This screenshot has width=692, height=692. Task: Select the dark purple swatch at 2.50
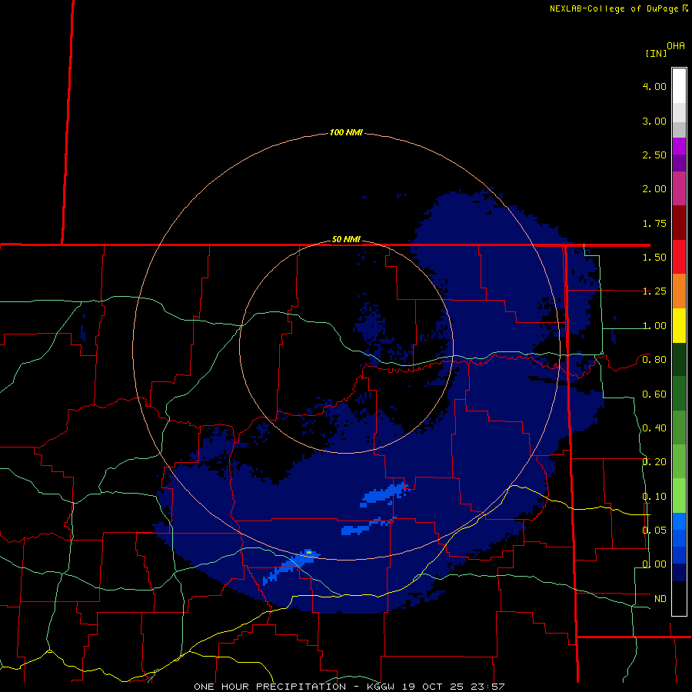(679, 163)
